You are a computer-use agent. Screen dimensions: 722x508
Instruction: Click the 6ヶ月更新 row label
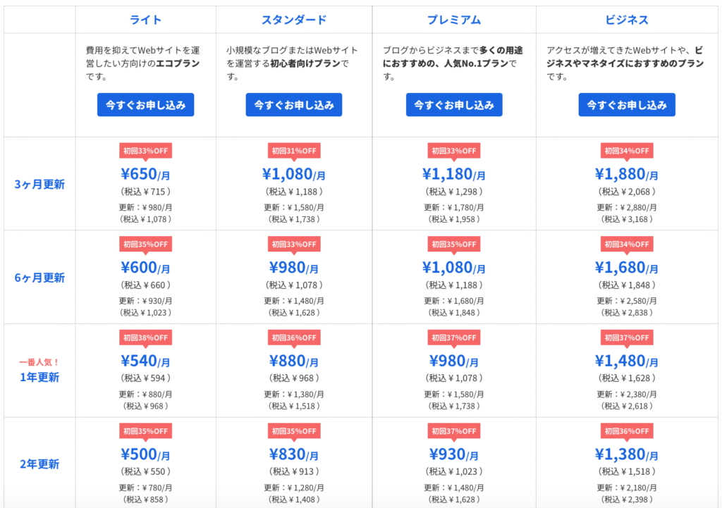(39, 278)
